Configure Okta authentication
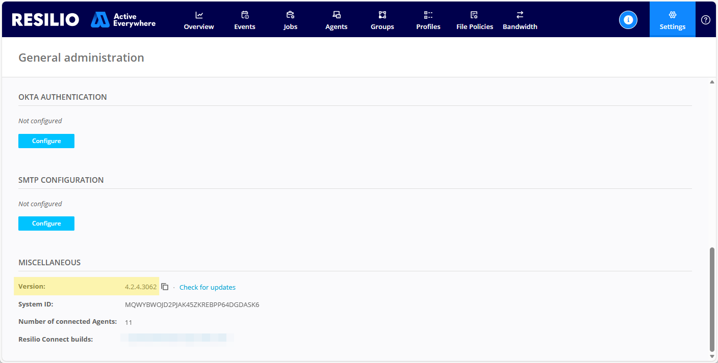The height and width of the screenshot is (363, 718). click(46, 141)
